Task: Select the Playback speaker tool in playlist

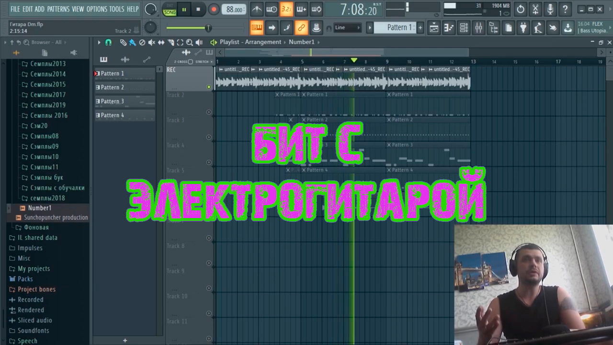Action: click(x=199, y=42)
